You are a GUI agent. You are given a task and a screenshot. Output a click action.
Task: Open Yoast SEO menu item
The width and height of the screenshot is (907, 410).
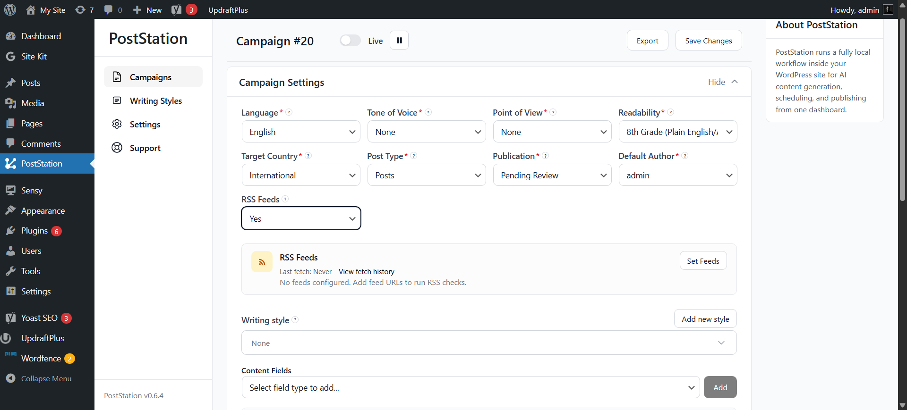click(47, 318)
